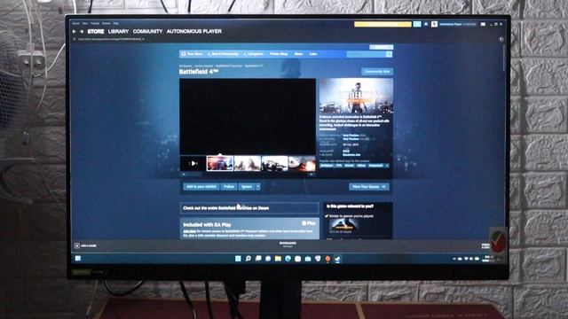Image resolution: width=568 pixels, height=319 pixels.
Task: Click the Battlefield 4 header capsule image
Action: tap(356, 96)
